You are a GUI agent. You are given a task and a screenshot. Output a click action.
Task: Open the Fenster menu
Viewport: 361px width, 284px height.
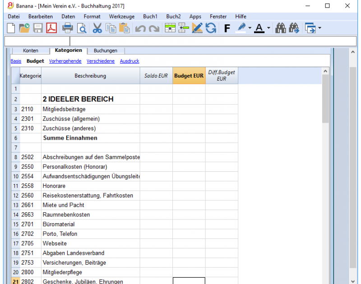(x=218, y=17)
